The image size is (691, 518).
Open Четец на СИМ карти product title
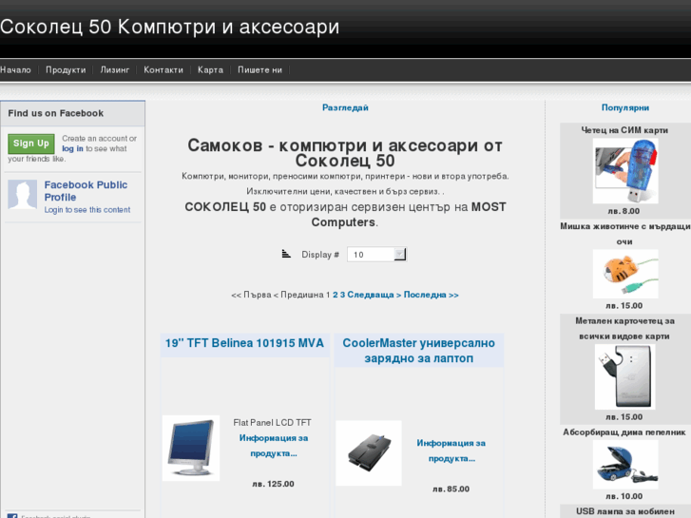pos(624,130)
